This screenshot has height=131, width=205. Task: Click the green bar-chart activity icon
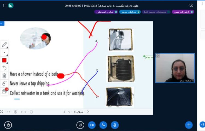tap(11, 6)
